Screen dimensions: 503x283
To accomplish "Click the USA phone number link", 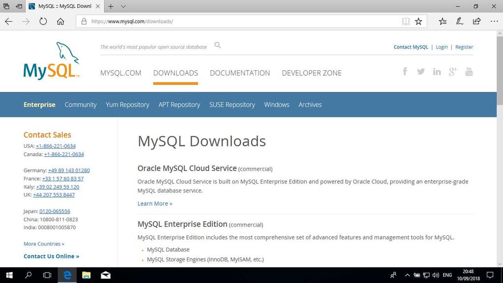I will click(56, 146).
